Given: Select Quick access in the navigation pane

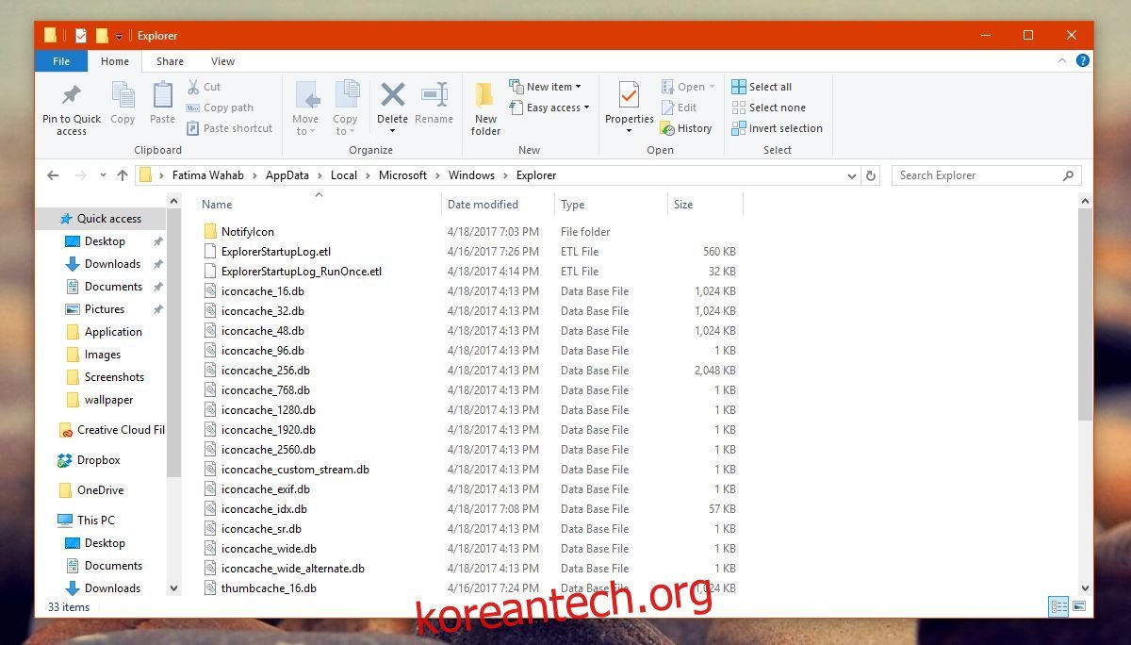Looking at the screenshot, I should tap(100, 219).
